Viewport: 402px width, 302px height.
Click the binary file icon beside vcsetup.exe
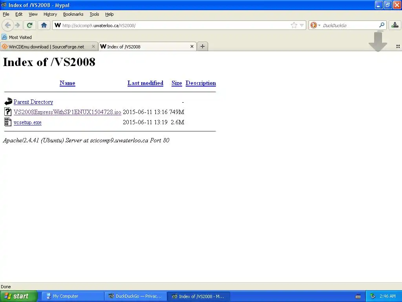pyautogui.click(x=8, y=122)
